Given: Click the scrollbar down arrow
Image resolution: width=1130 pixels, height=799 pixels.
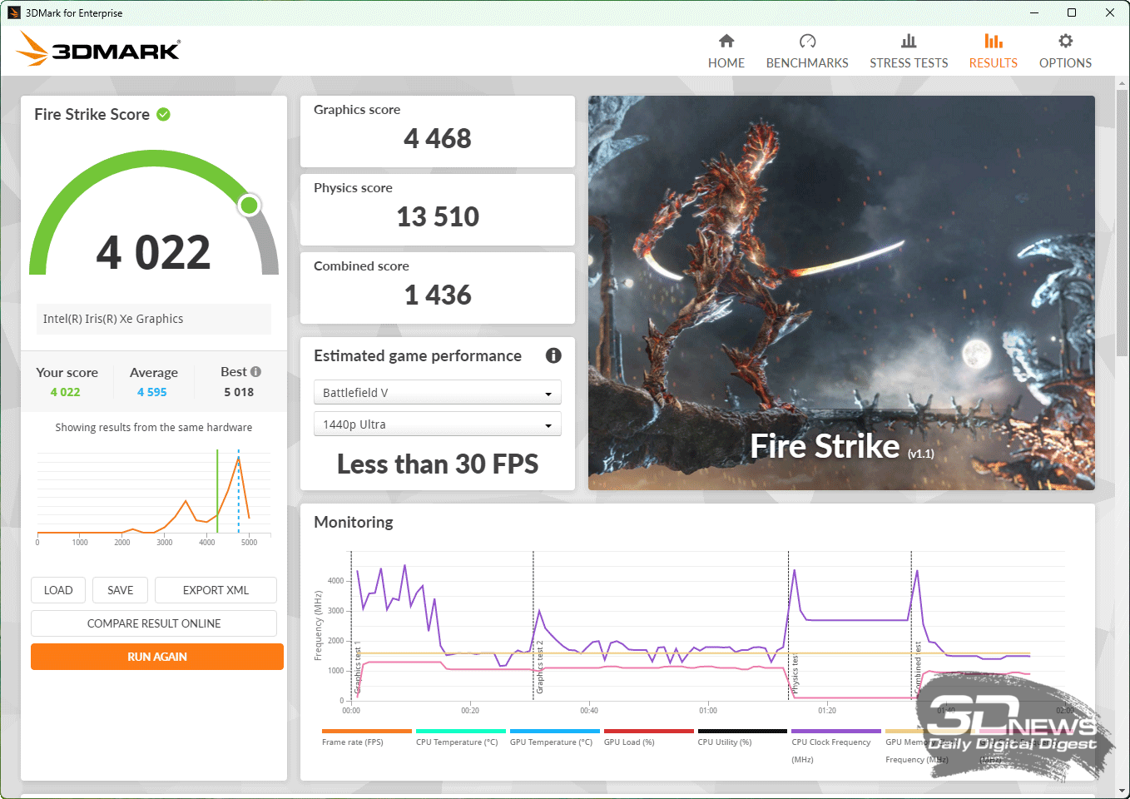Looking at the screenshot, I should click(1123, 791).
